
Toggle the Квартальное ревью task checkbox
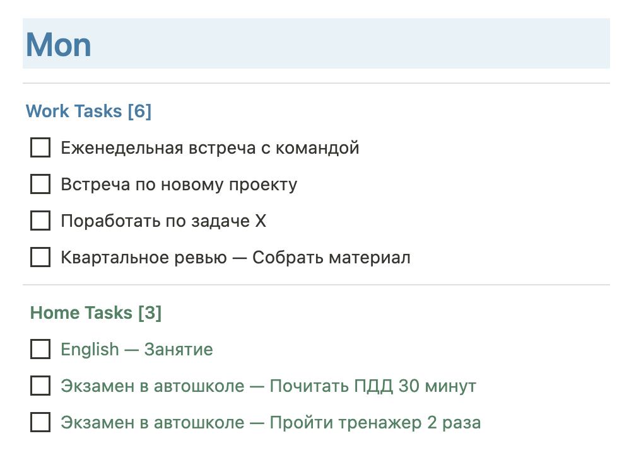pyautogui.click(x=40, y=258)
